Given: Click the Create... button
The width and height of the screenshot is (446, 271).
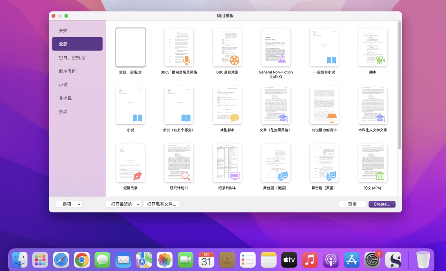Looking at the screenshot, I should pos(382,204).
